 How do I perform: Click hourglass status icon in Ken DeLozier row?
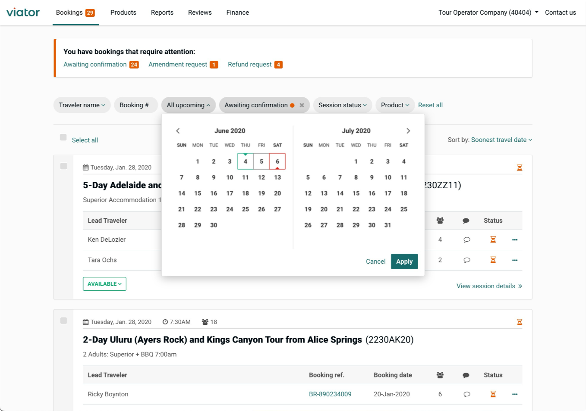coord(493,240)
